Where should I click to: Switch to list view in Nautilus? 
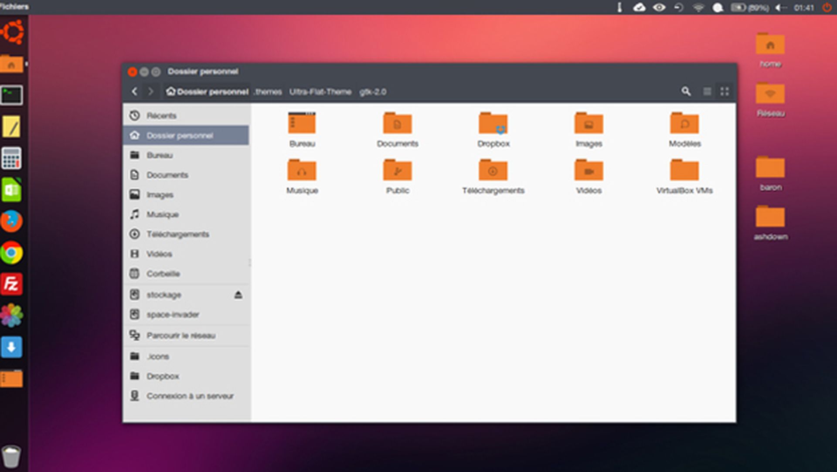tap(707, 92)
